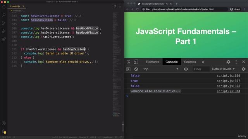The image size is (248, 139).
Task: Reload the browser page
Action: tap(137, 9)
